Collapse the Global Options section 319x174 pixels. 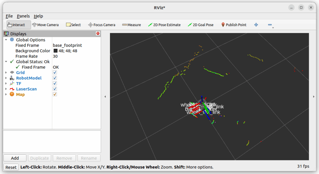coord(6,40)
